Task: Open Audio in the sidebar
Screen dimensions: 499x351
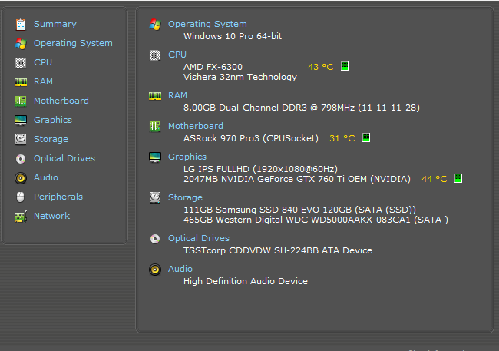Action: [x=46, y=177]
